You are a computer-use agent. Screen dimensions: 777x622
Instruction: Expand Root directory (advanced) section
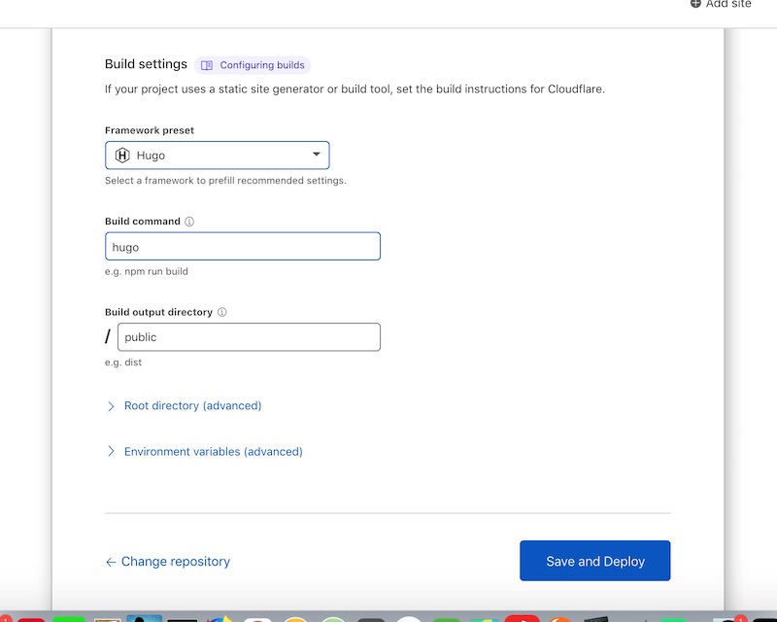(192, 405)
